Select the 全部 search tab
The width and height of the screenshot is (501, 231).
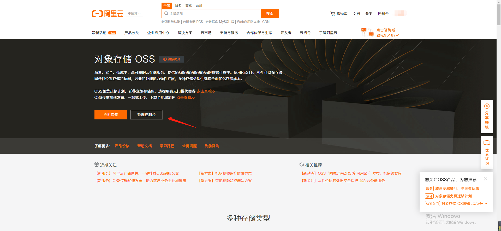point(167,5)
